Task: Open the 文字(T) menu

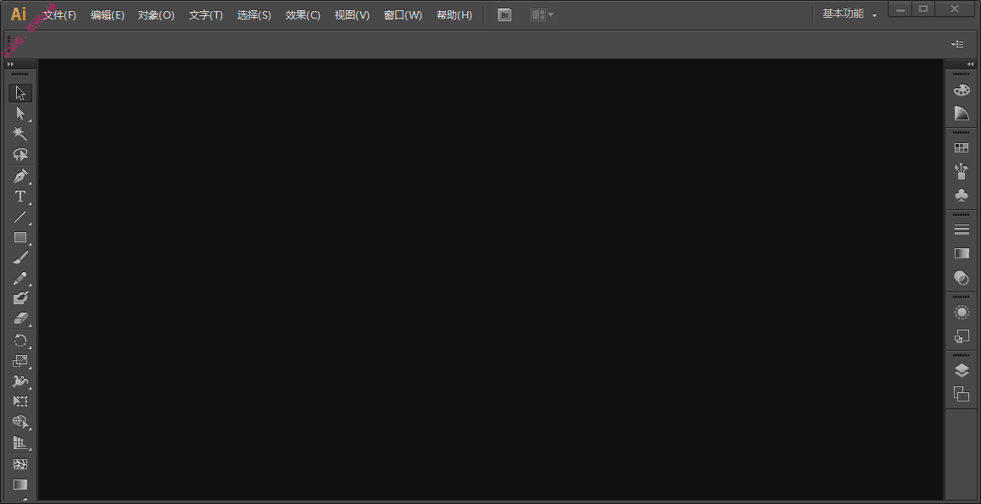Action: click(x=206, y=15)
